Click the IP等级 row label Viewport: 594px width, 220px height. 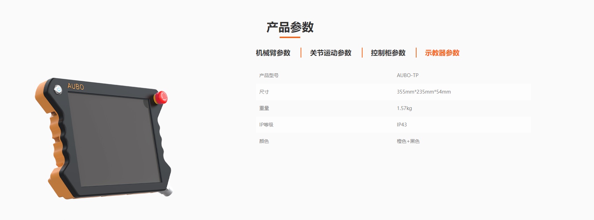[266, 125]
